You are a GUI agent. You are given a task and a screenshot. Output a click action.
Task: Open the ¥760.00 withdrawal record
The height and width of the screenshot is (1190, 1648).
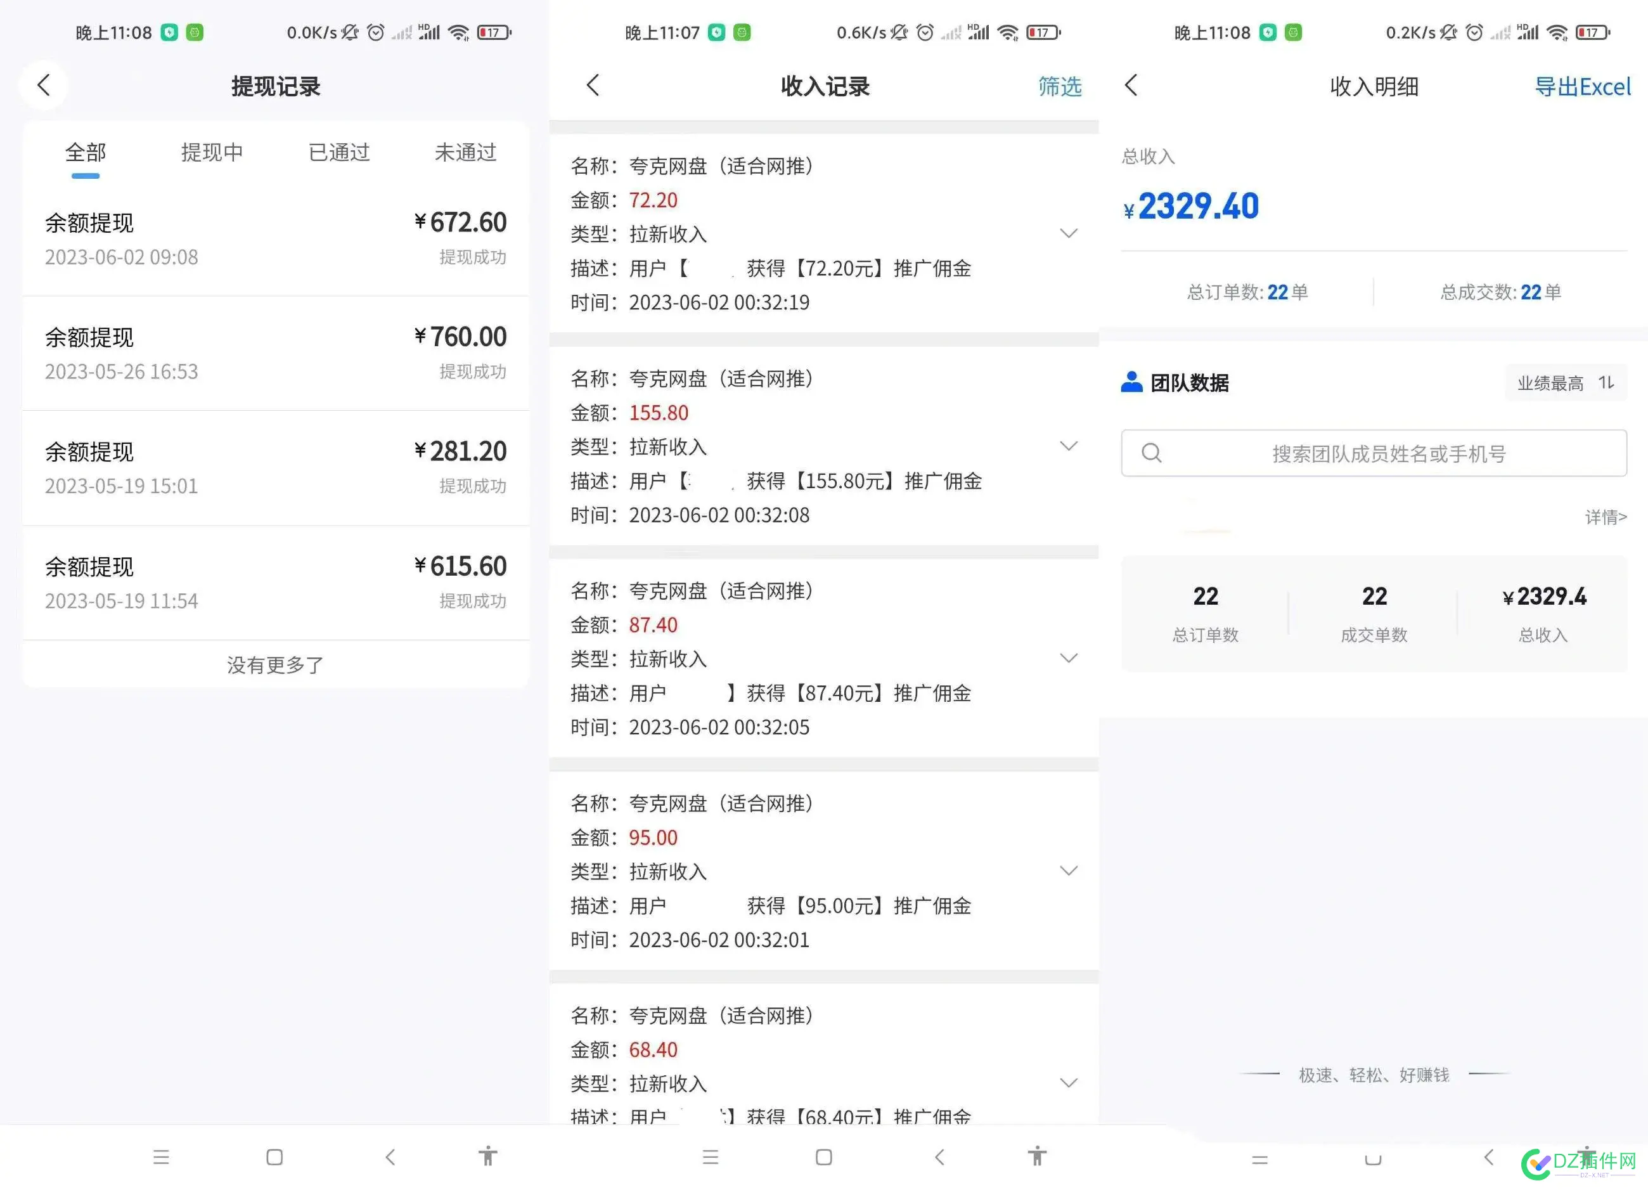(275, 353)
